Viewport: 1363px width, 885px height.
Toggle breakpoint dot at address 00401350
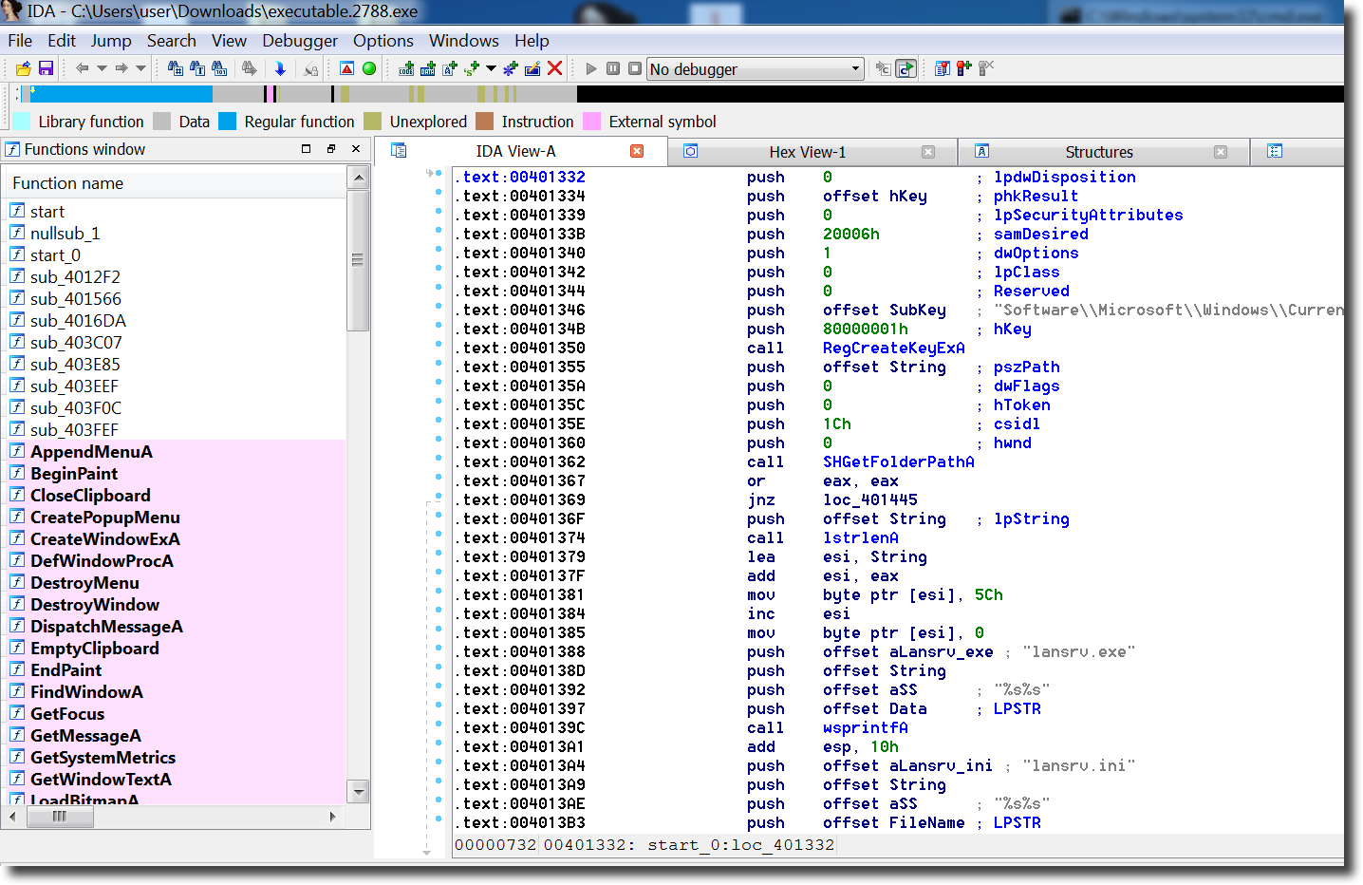point(439,345)
